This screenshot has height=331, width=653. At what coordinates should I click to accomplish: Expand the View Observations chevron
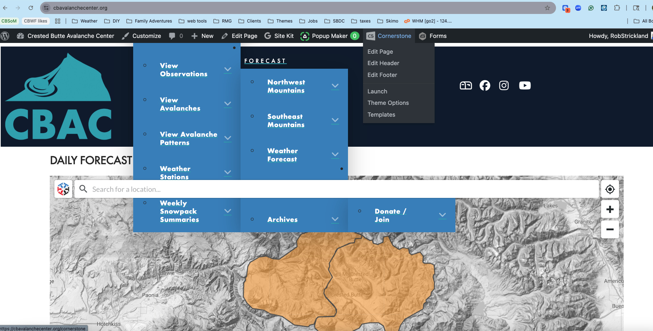point(227,69)
